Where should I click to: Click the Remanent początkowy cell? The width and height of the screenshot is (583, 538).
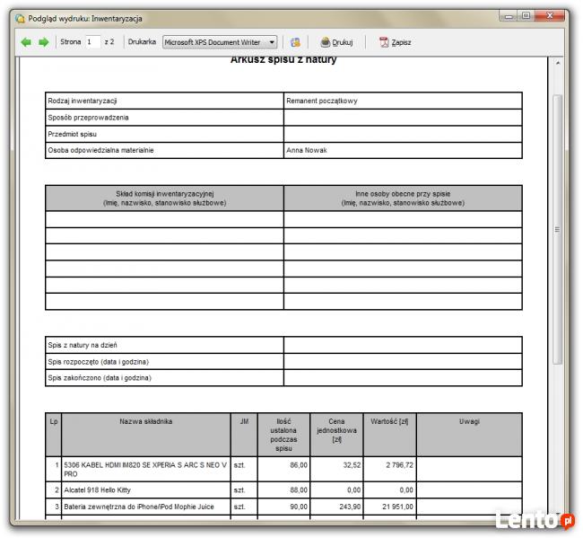tap(402, 101)
